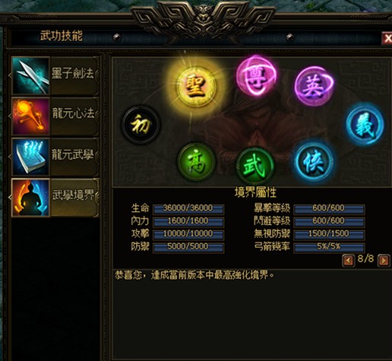
Task: Click the 弓箭幾率 progress bar
Action: [329, 247]
